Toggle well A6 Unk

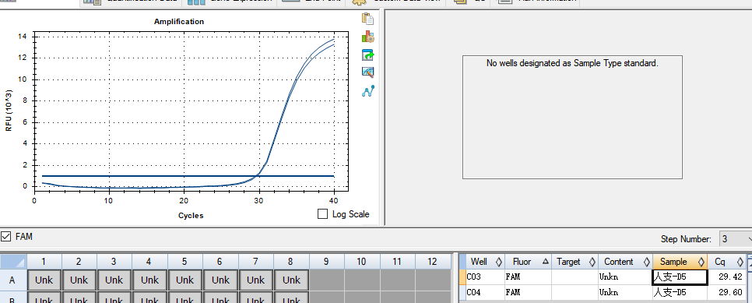[x=220, y=280]
